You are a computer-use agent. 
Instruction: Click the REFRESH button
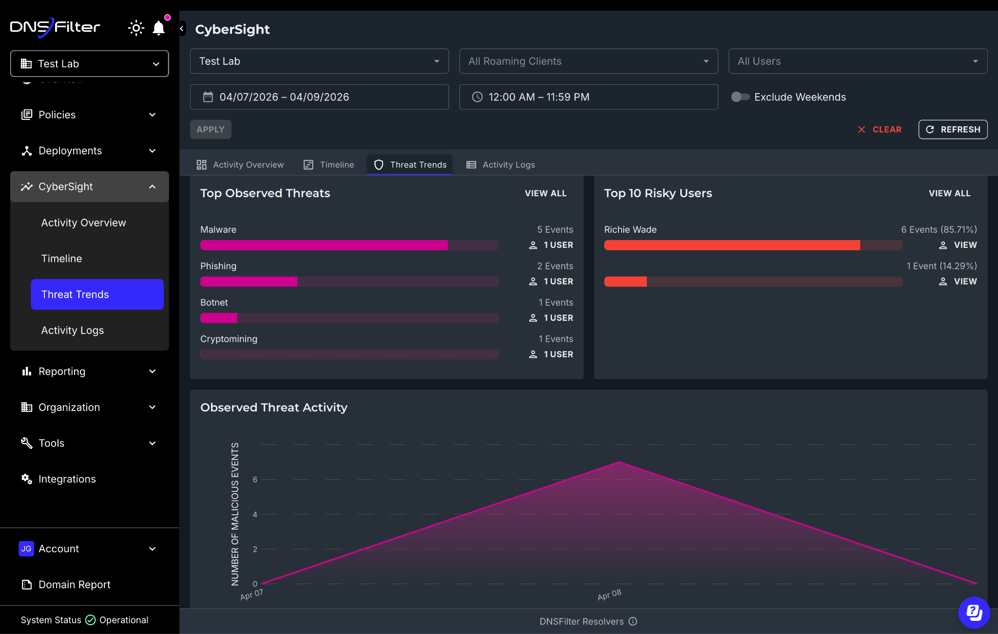[x=953, y=130]
